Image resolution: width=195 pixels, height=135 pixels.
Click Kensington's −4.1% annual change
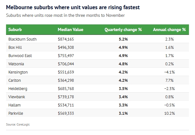pyautogui.click(x=170, y=72)
